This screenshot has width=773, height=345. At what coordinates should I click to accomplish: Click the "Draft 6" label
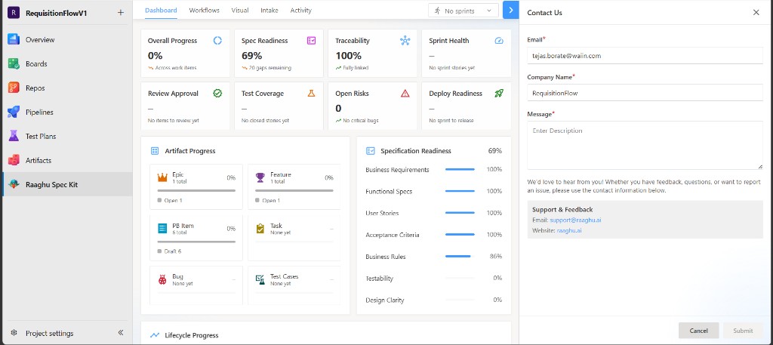click(173, 251)
